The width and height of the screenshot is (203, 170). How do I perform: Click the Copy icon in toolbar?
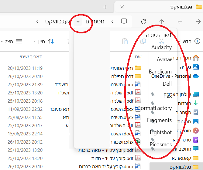tap(143, 41)
